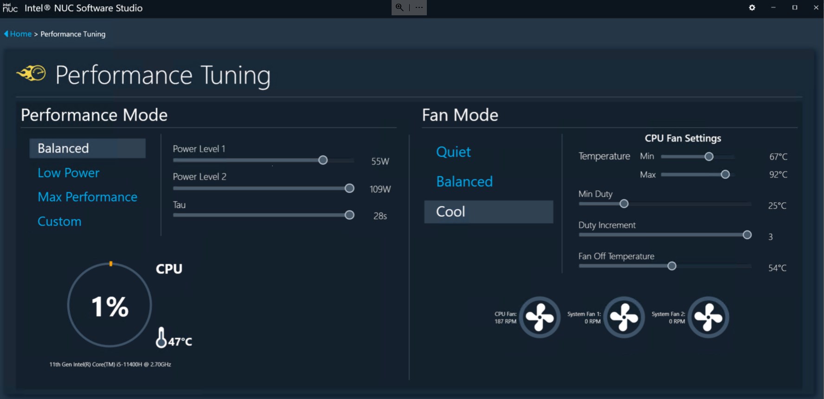Click the magnifier zoom icon in title bar
Image resolution: width=824 pixels, height=399 pixels.
(x=399, y=7)
